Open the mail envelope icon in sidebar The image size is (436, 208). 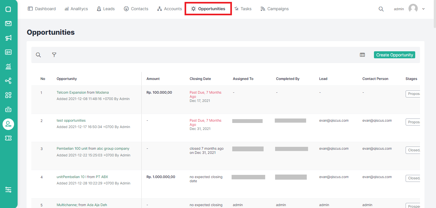(x=8, y=24)
